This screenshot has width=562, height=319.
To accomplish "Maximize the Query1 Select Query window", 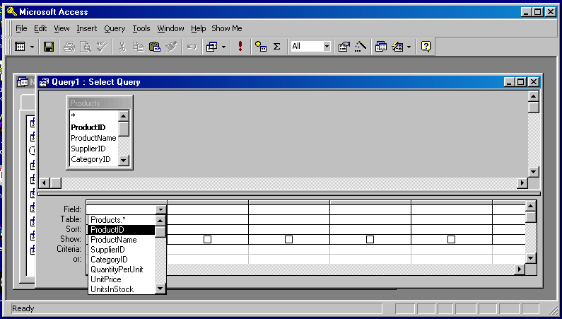I will coord(520,82).
